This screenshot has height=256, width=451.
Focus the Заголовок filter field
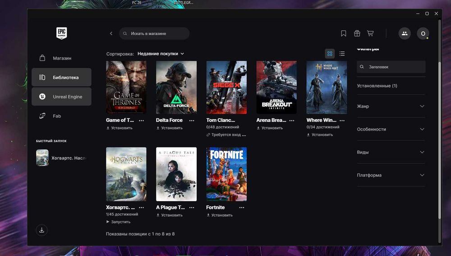(391, 67)
